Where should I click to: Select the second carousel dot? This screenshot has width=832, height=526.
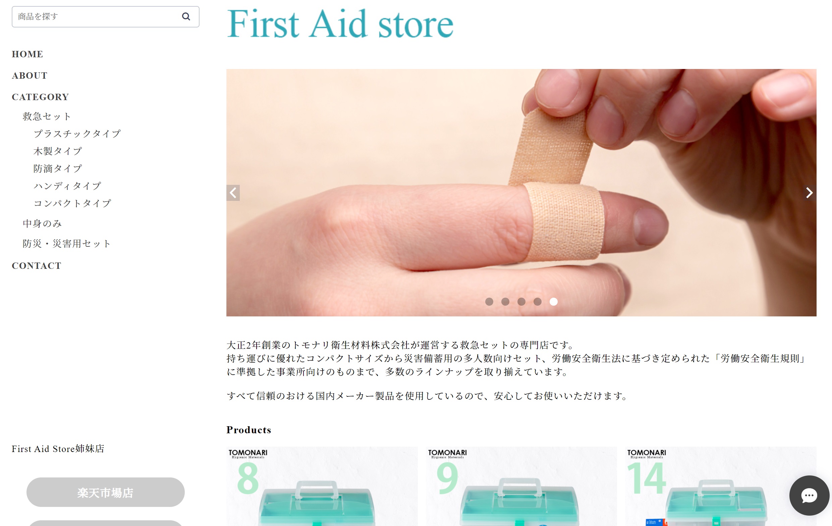(x=505, y=302)
